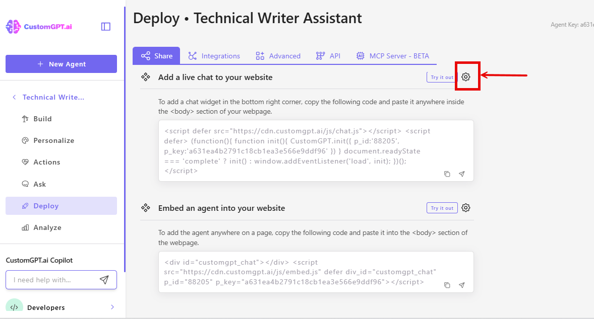594x319 pixels.
Task: Focus the Copilot 'I need help with...' field
Action: click(61, 280)
